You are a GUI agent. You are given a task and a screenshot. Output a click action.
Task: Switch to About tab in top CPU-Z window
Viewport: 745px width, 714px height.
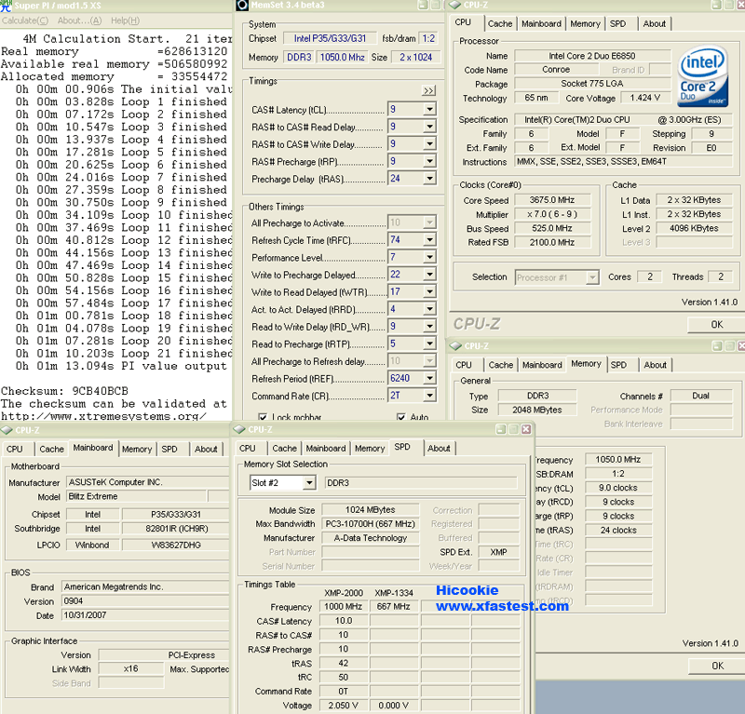pos(655,24)
